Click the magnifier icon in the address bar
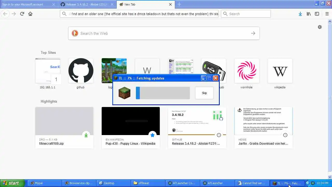Viewport: 332px width, 187px height. pyautogui.click(x=64, y=14)
